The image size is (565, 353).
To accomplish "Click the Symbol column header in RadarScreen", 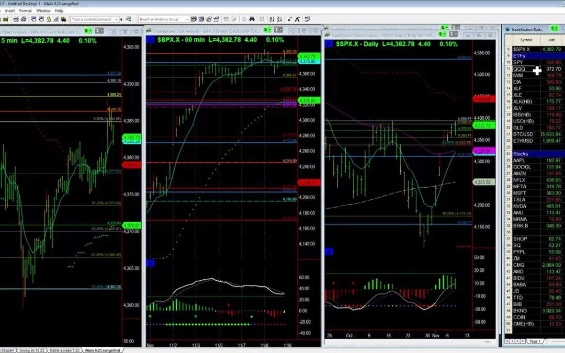I will 526,40.
